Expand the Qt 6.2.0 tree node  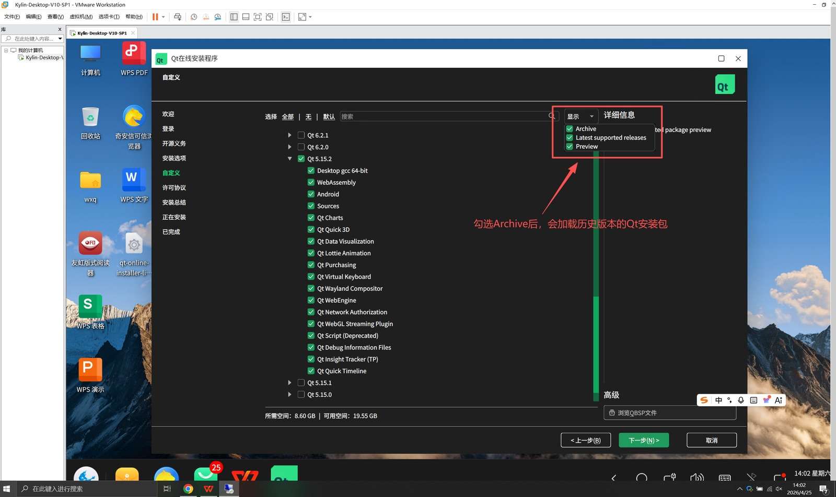289,147
